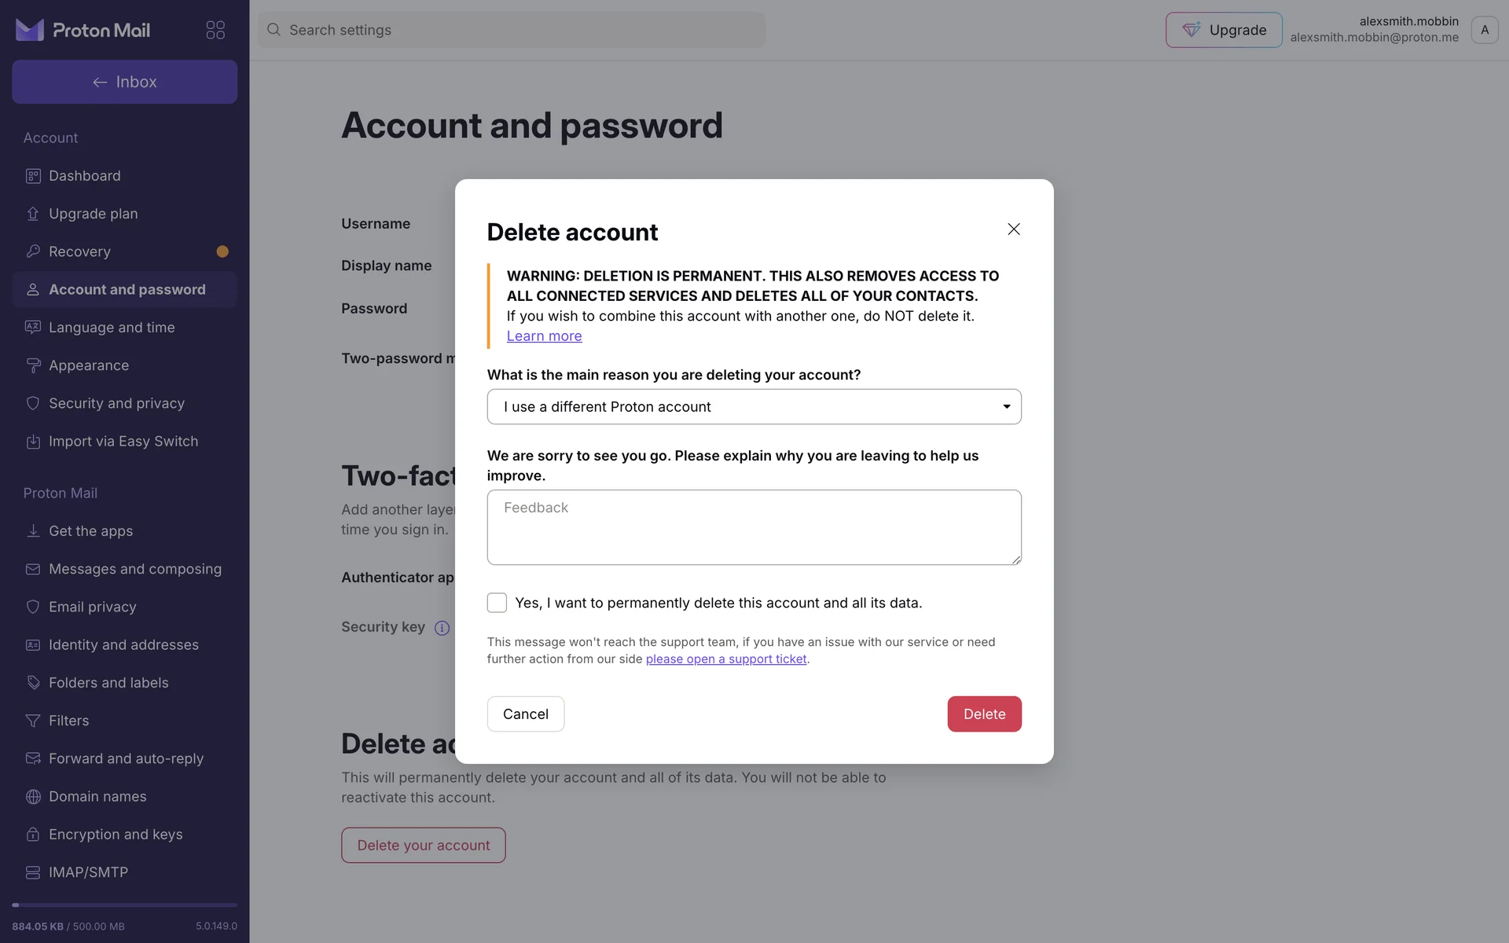1509x943 pixels.
Task: Check the permanently delete confirmation box
Action: click(497, 603)
